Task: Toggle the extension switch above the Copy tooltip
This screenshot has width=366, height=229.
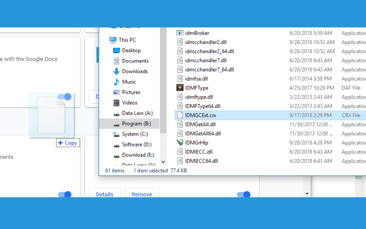Action: [x=65, y=97]
